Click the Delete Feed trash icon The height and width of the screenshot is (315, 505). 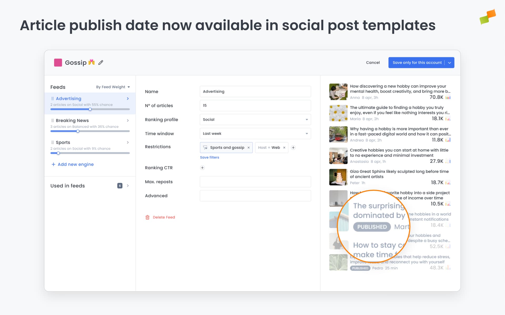tap(148, 217)
